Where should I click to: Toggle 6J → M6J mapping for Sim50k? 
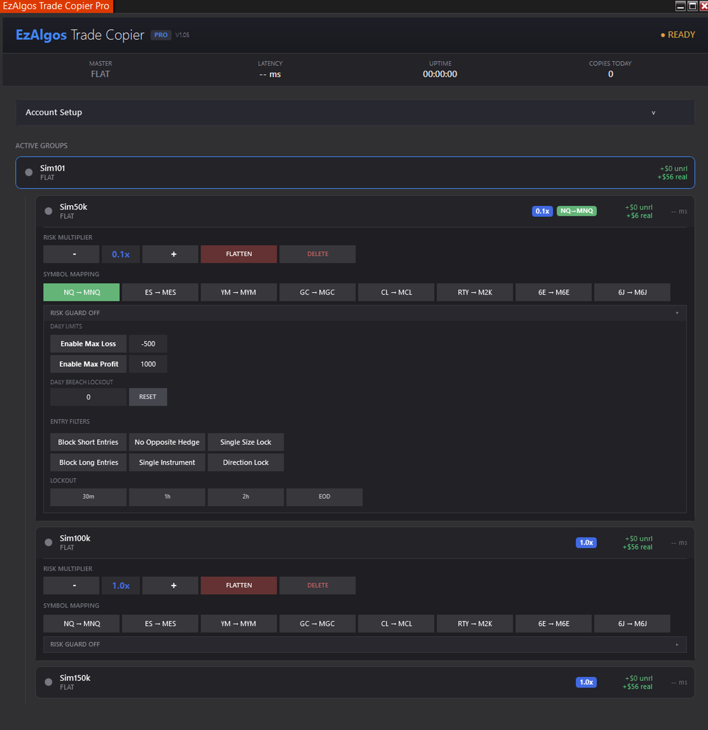click(x=632, y=293)
